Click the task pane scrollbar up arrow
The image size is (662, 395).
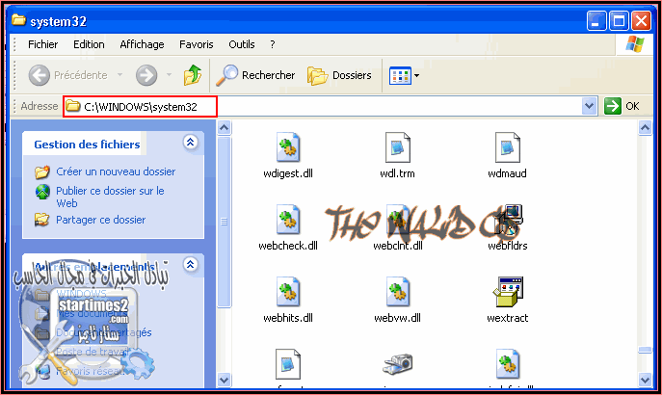coord(225,127)
